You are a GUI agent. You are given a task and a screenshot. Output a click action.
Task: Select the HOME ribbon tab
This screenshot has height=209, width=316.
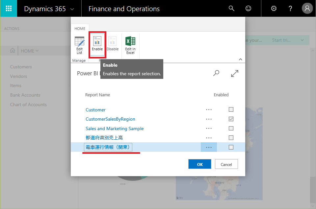click(x=80, y=28)
